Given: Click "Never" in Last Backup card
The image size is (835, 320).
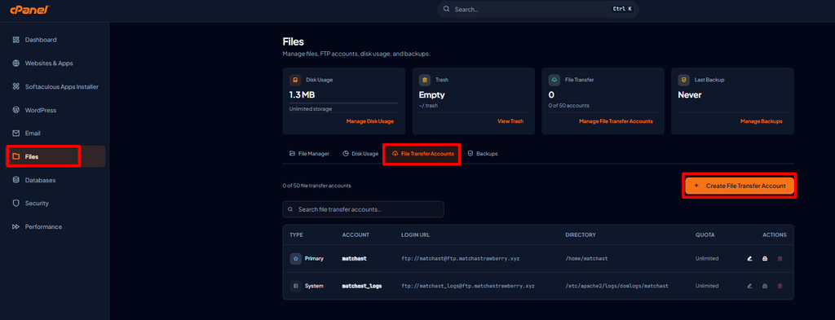Looking at the screenshot, I should click(x=690, y=95).
